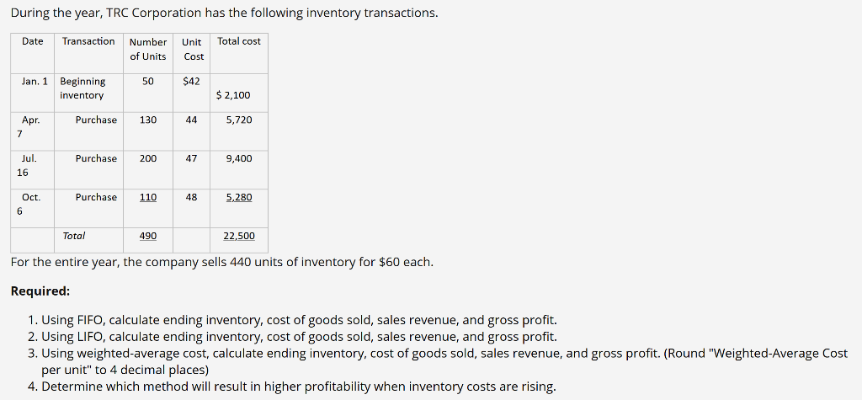This screenshot has height=400, width=862.
Task: Select the Total row label
Action: point(74,236)
